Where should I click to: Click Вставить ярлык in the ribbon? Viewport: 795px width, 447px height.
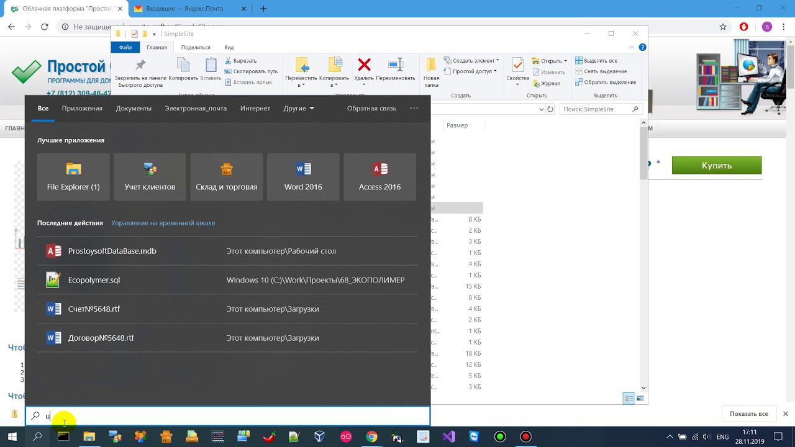pyautogui.click(x=248, y=82)
